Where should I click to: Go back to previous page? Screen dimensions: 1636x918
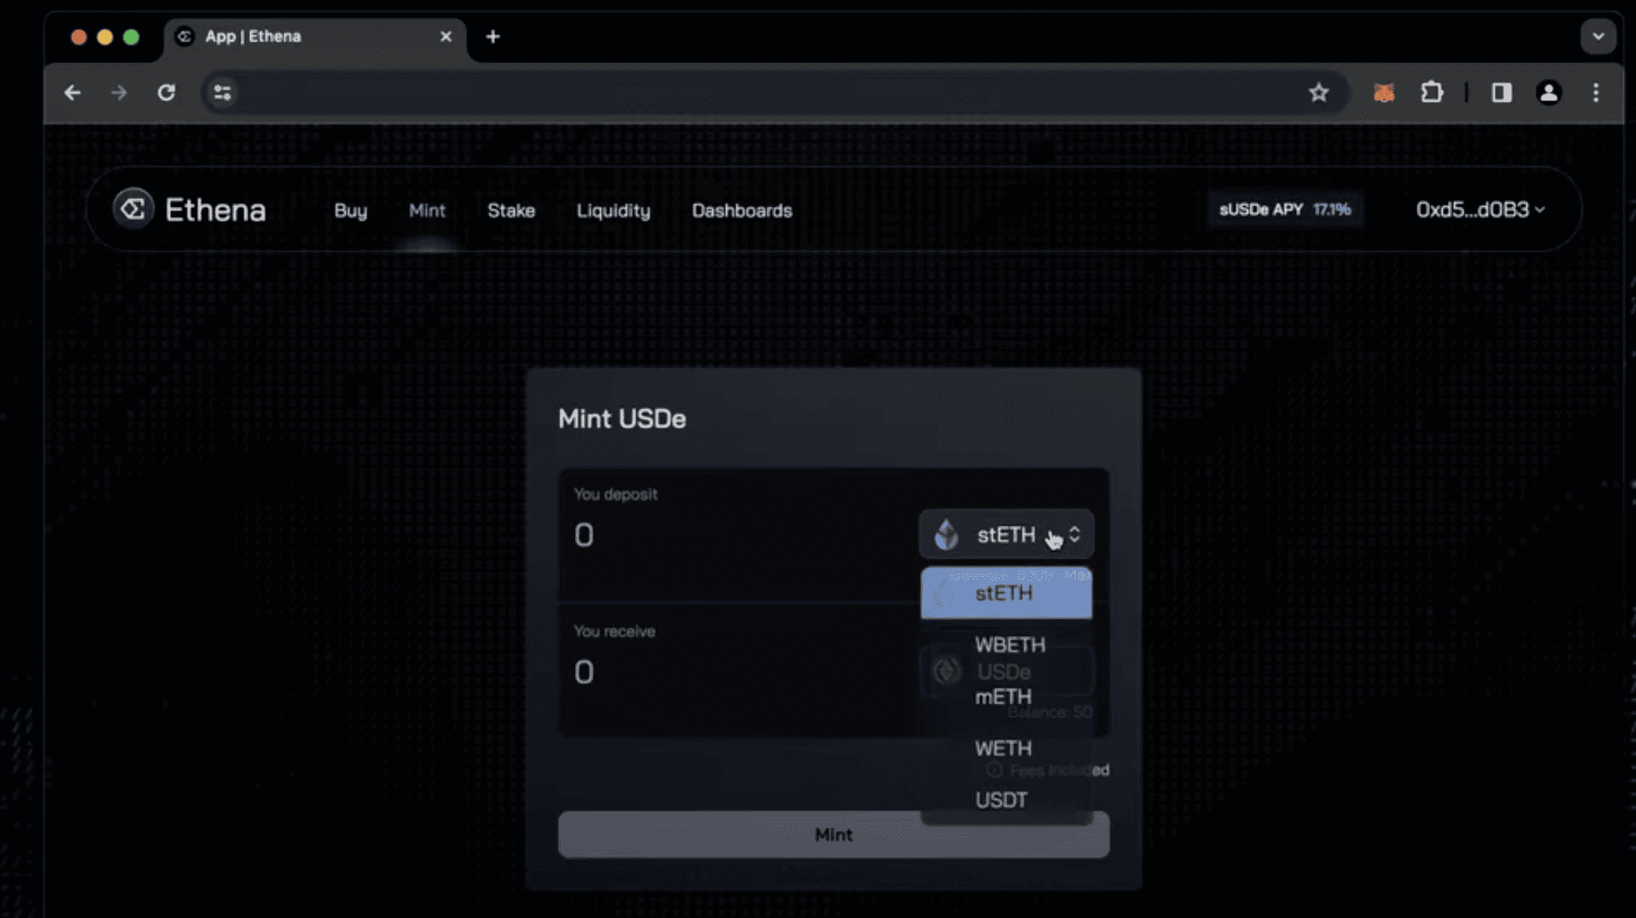73,93
